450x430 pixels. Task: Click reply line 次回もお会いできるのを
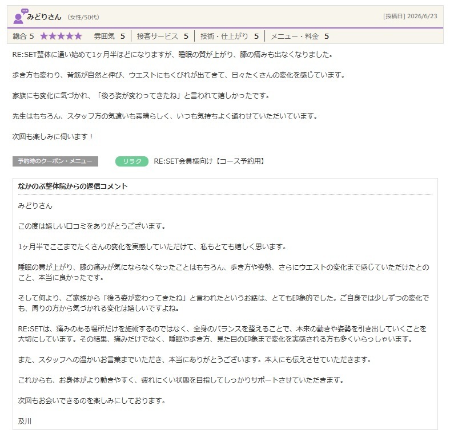[92, 400]
